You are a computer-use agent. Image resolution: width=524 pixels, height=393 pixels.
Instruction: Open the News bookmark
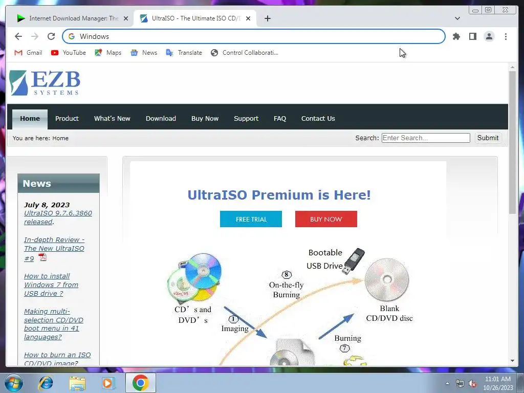click(144, 53)
